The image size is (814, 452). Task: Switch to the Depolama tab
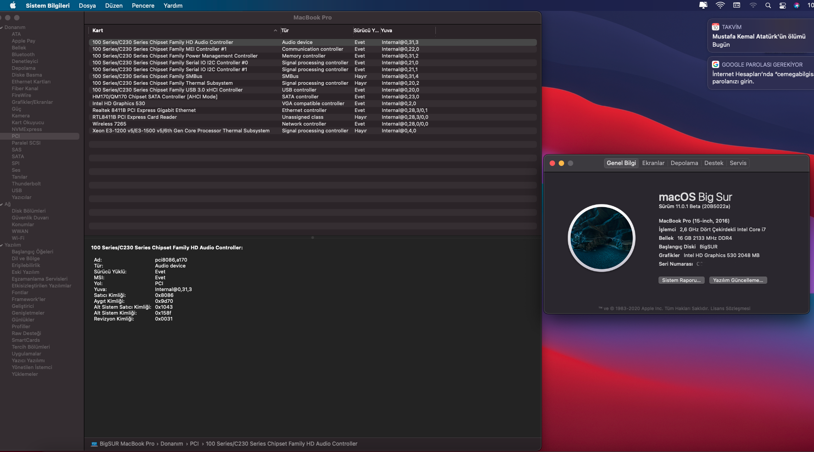684,163
